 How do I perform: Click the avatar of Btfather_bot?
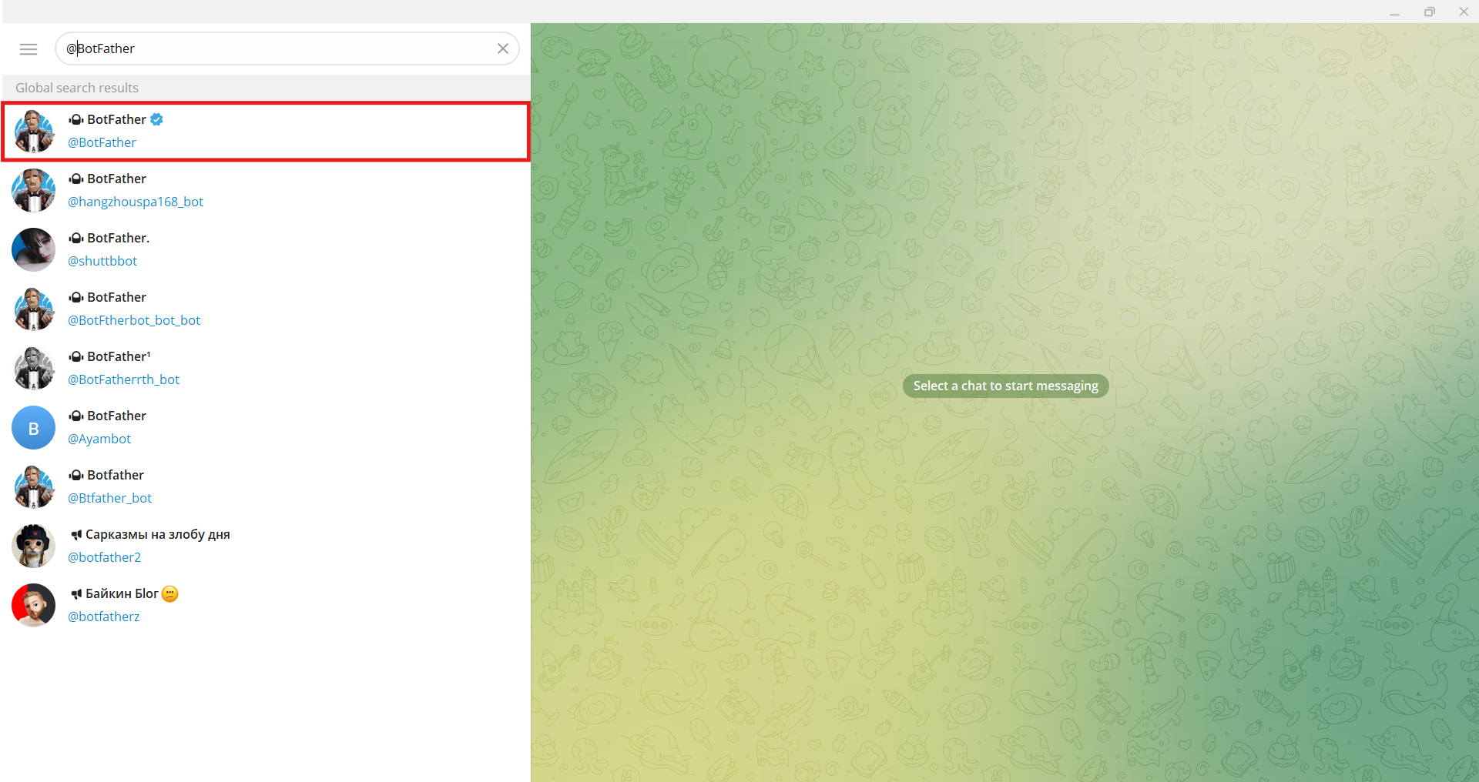click(x=34, y=486)
